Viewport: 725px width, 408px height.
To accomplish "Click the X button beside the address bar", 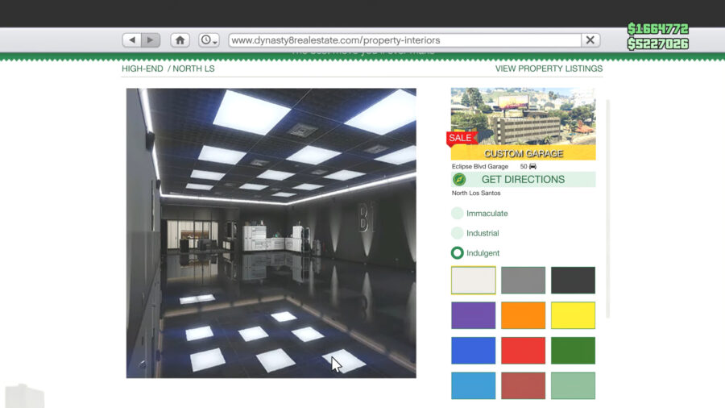I will pos(590,40).
